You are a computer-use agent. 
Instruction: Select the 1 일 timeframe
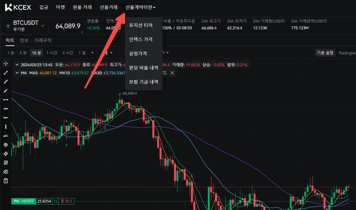pyautogui.click(x=82, y=53)
